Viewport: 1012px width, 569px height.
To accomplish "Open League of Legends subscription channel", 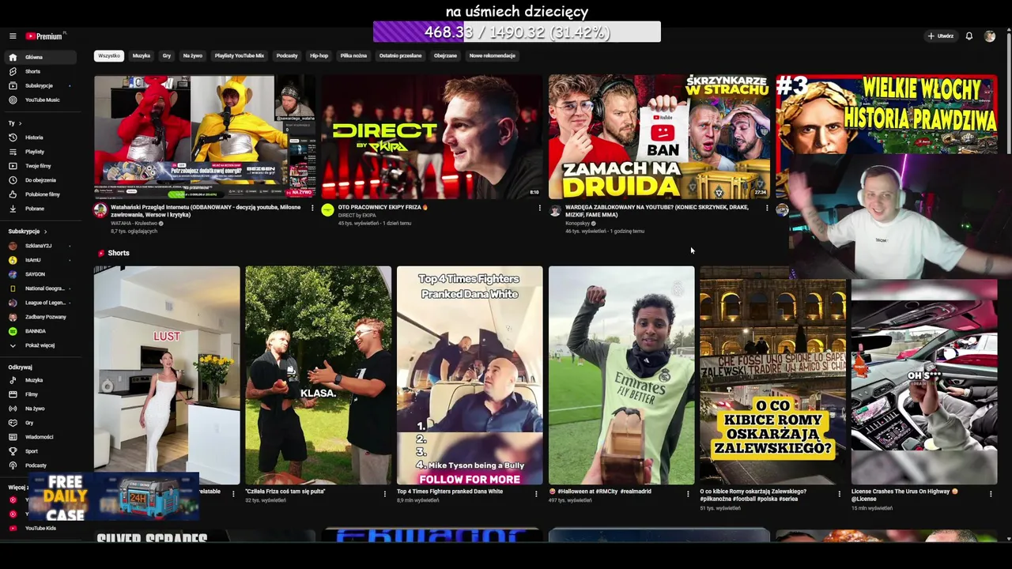I will pos(40,303).
